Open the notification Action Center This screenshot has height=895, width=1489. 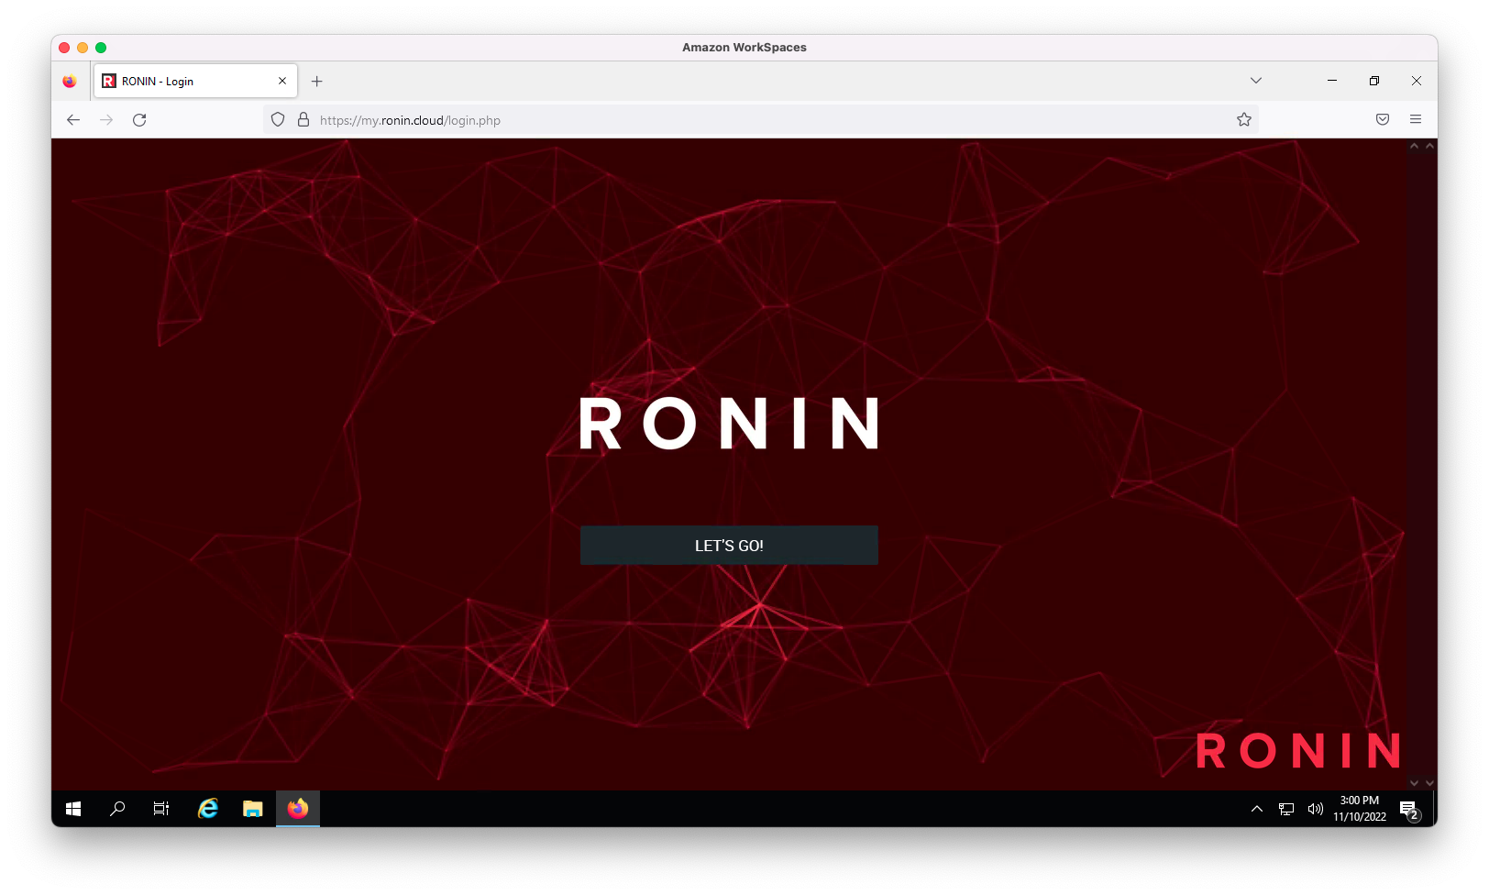[1409, 809]
